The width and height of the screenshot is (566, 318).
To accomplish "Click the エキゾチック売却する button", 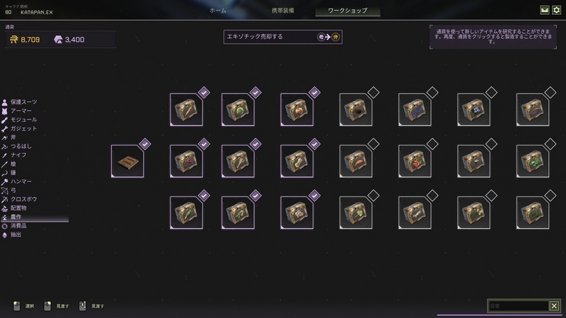I will coord(283,37).
